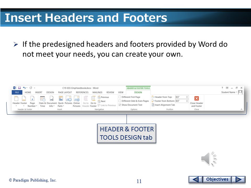Switch to the HOME tab
Viewport: 251px width, 188px height.
pos(28,92)
